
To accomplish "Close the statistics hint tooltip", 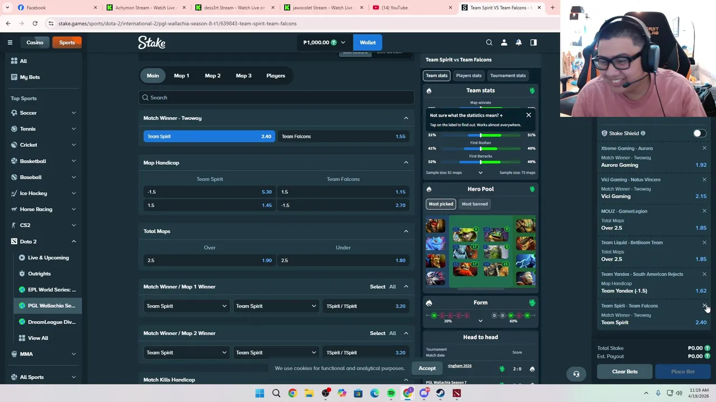I will (528, 115).
